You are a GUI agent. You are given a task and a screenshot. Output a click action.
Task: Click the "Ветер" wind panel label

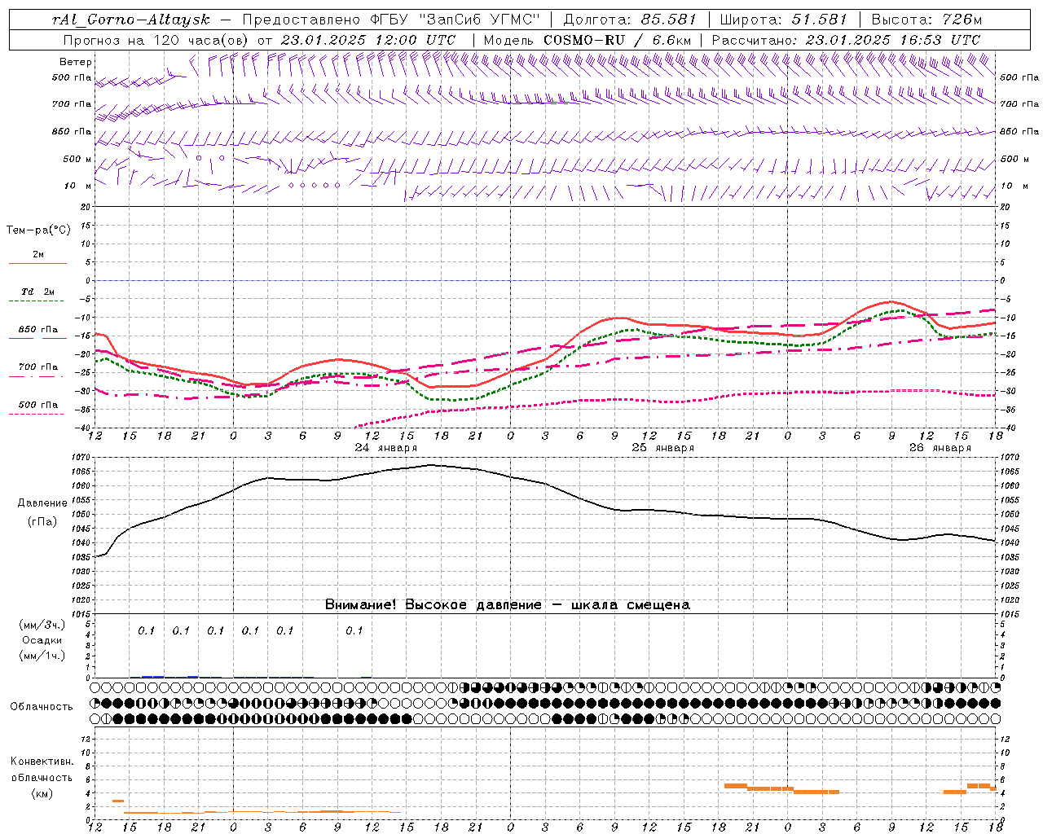coord(76,62)
